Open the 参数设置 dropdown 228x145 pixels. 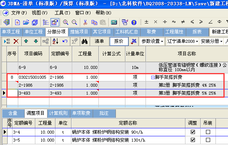[152, 41]
